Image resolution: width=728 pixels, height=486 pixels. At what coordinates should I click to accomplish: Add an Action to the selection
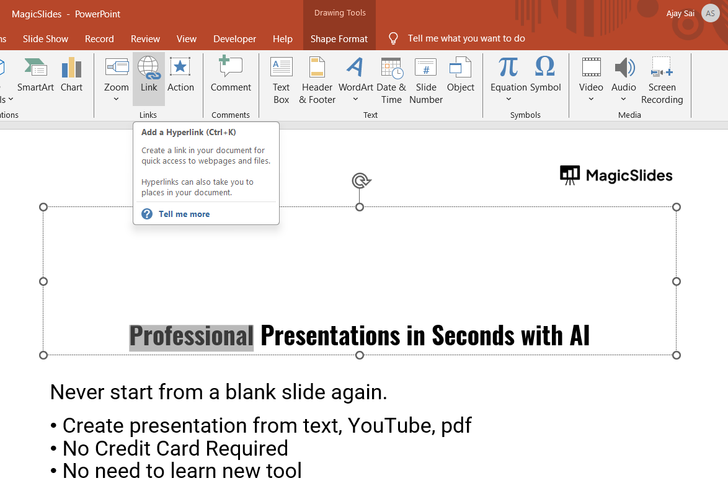[180, 75]
